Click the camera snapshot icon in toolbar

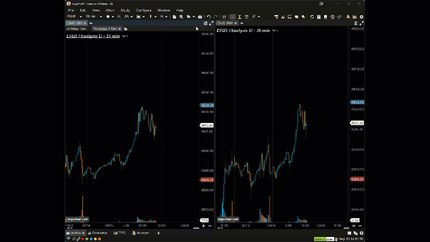[200, 17]
